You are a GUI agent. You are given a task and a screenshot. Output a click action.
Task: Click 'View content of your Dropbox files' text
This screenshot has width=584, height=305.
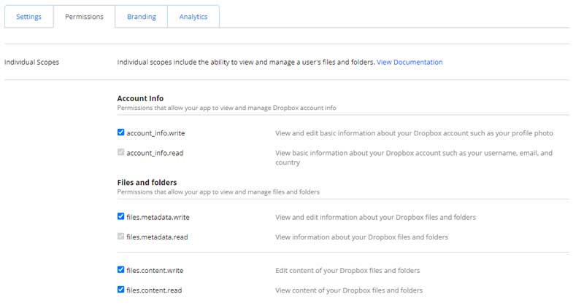[x=348, y=290]
